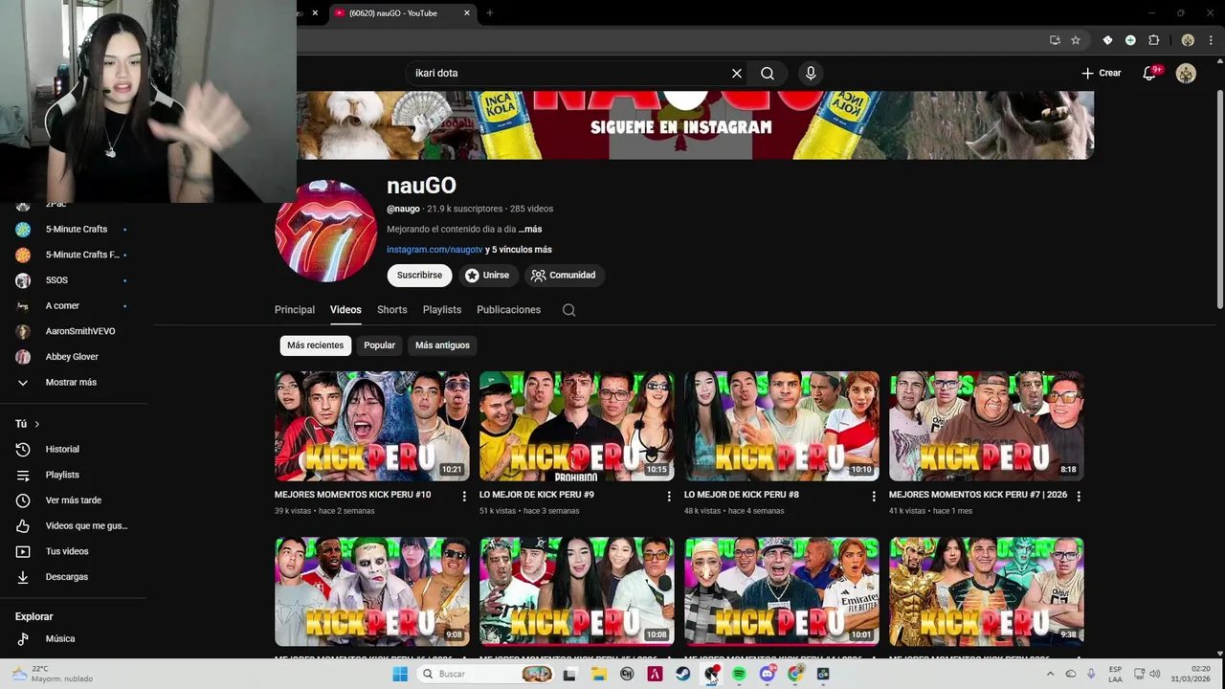The width and height of the screenshot is (1225, 689).
Task: Open the channel Playlists tab
Action: (x=442, y=310)
